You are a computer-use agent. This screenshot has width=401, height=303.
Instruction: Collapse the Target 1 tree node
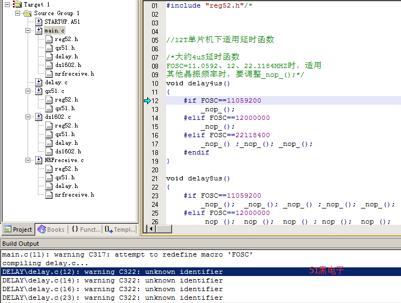tap(8, 4)
